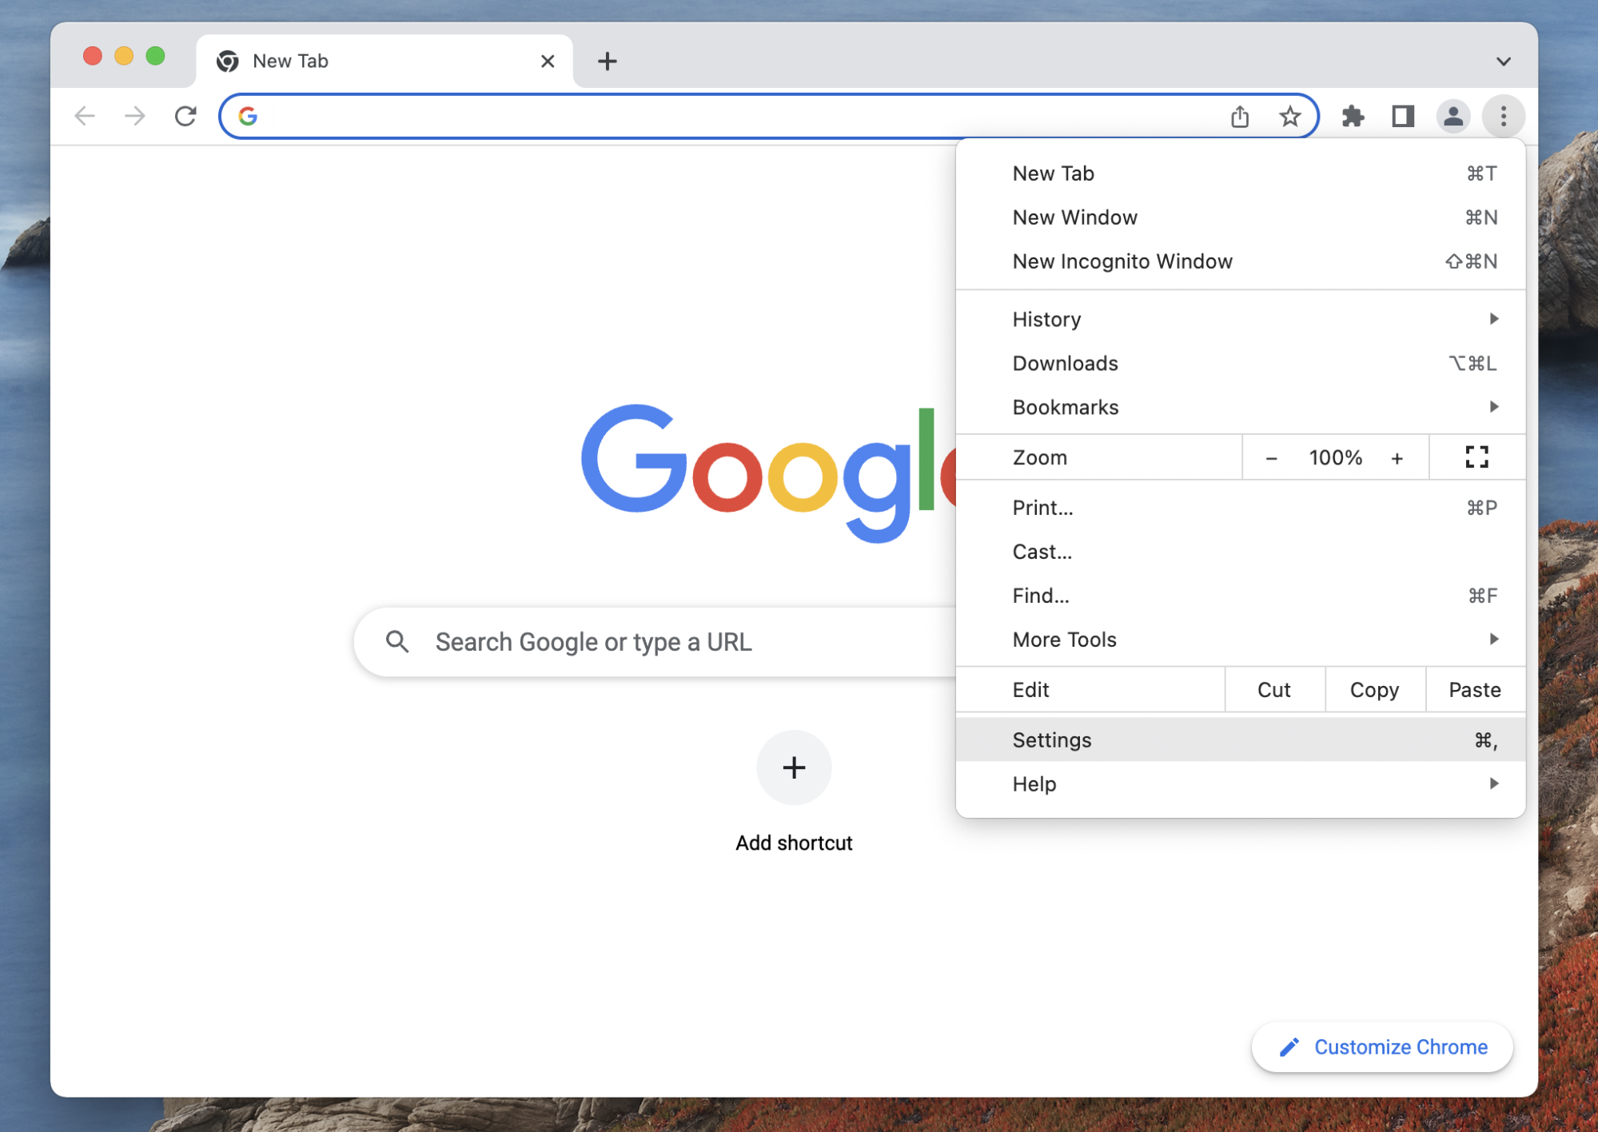Expand the History submenu
Viewport: 1598px width, 1132px height.
[1241, 320]
